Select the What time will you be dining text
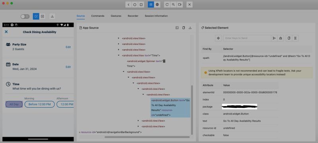 37,89
